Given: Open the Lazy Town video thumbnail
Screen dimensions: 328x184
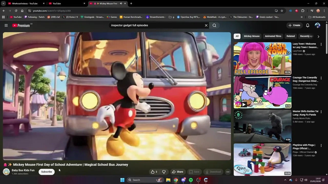Looking at the screenshot, I should (262, 58).
